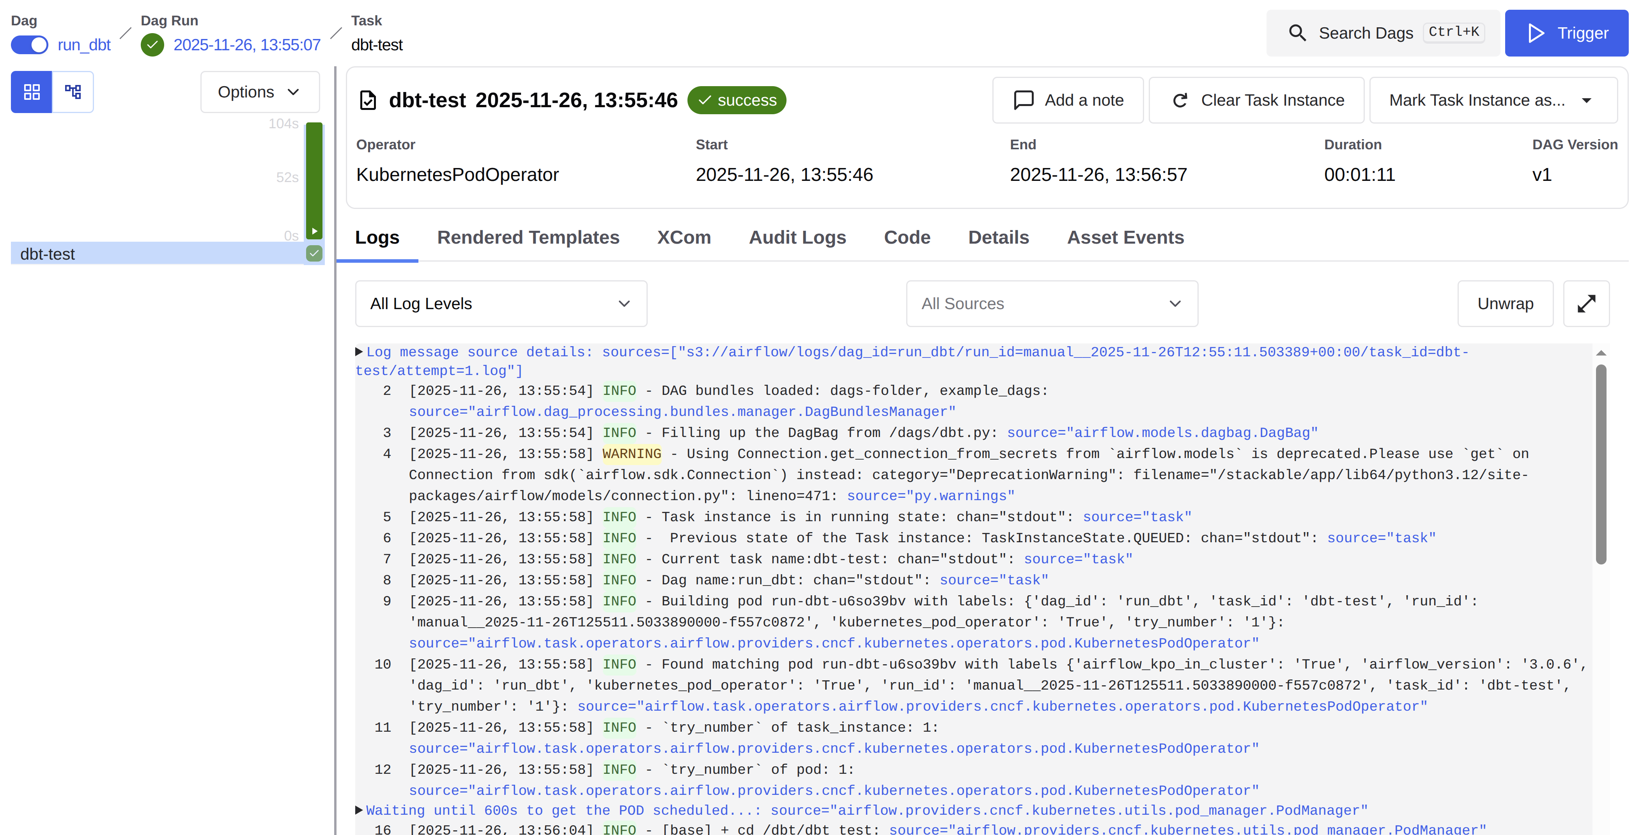Toggle log wrapping with Unwrap
This screenshot has height=835, width=1635.
[1504, 304]
